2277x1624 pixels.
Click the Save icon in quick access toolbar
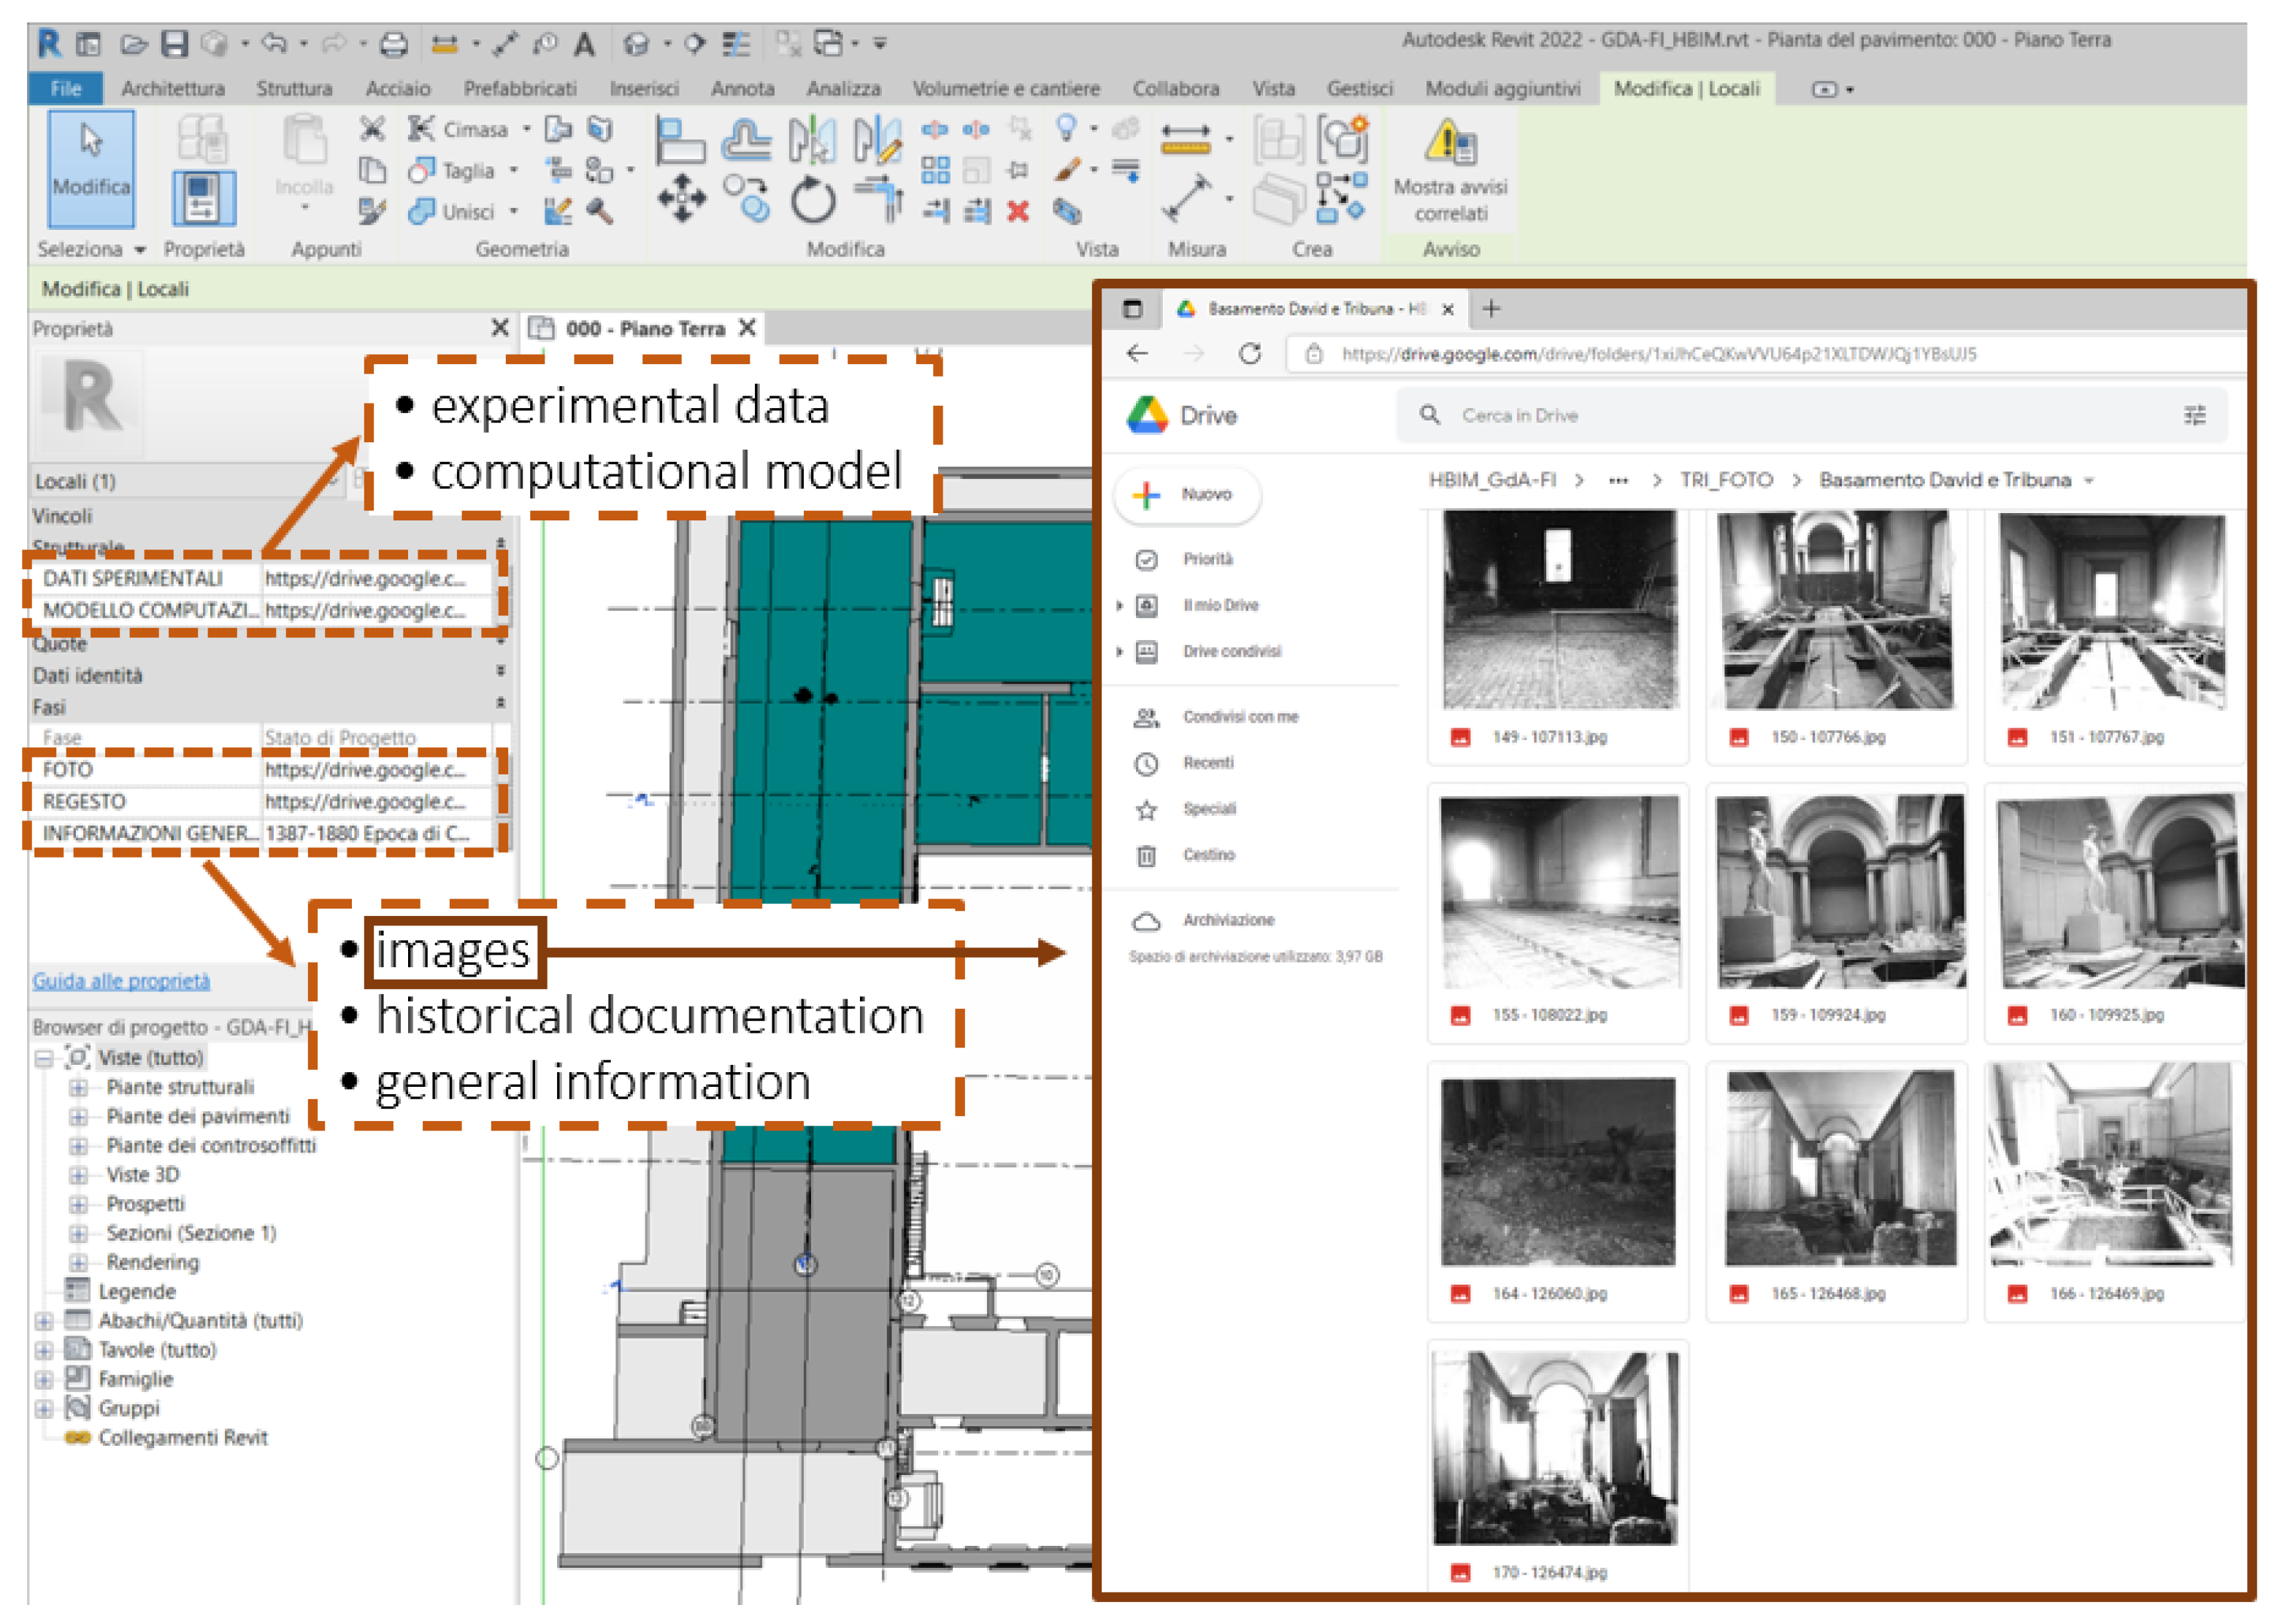[x=175, y=44]
